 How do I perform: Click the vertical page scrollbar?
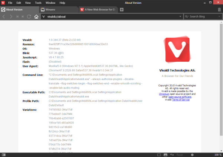click(x=221, y=80)
